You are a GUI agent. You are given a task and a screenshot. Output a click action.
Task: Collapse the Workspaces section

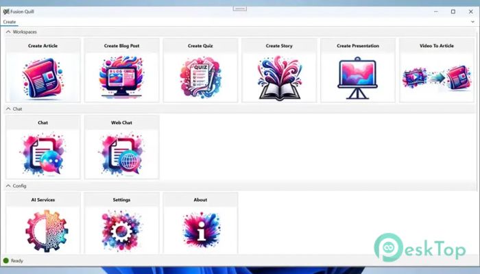pos(8,32)
